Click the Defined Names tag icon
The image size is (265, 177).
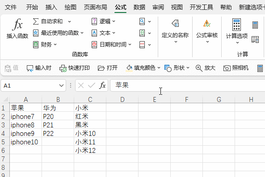176,23
